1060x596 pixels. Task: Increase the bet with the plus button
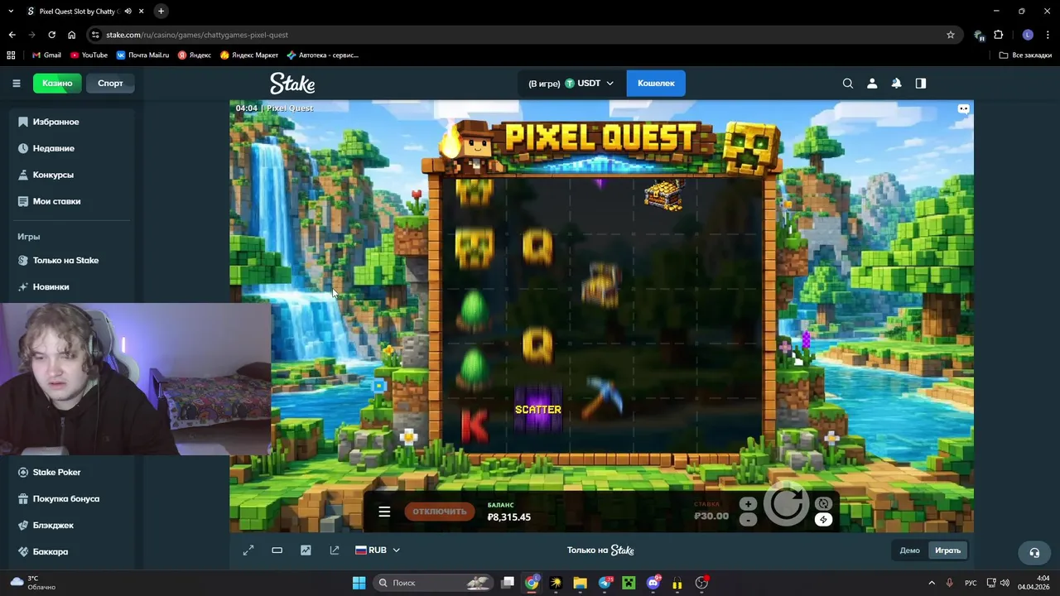[x=748, y=504]
